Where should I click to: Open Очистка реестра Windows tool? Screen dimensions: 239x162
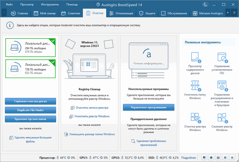(x=195, y=122)
